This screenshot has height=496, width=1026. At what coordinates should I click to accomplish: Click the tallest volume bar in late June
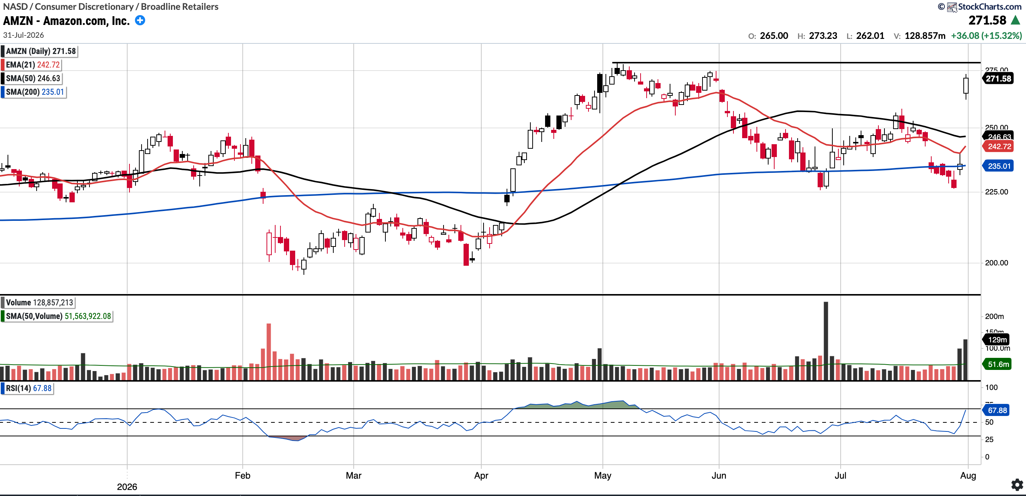826,341
